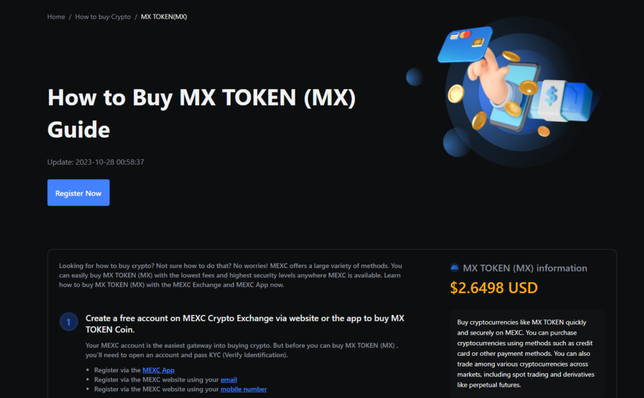
Task: Open How to buy Crypto breadcrumb
Action: (103, 17)
